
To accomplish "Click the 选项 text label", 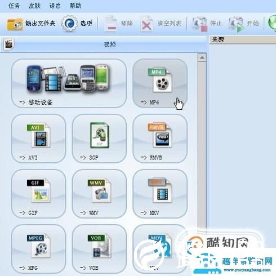I will [x=86, y=24].
